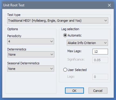116x100 pixels.
Task: Click the info criterion chevron arrow
Action: click(x=105, y=43)
